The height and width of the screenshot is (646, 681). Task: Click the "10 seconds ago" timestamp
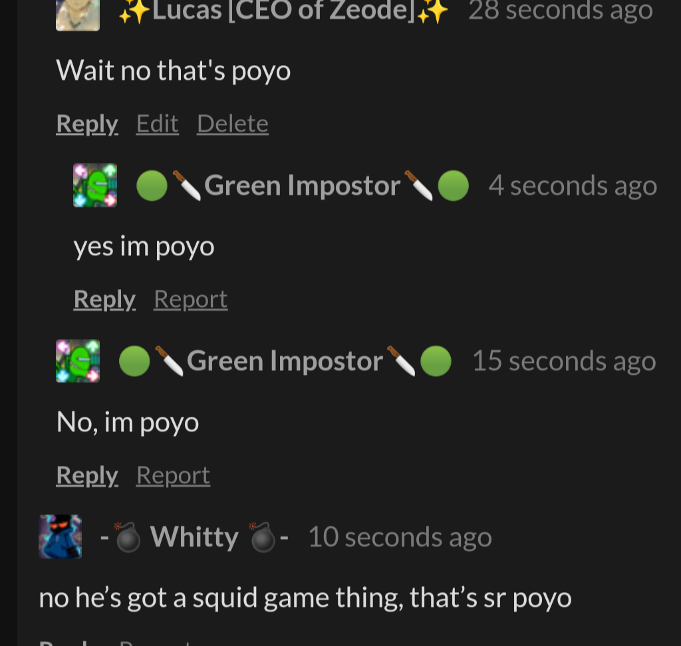click(400, 537)
